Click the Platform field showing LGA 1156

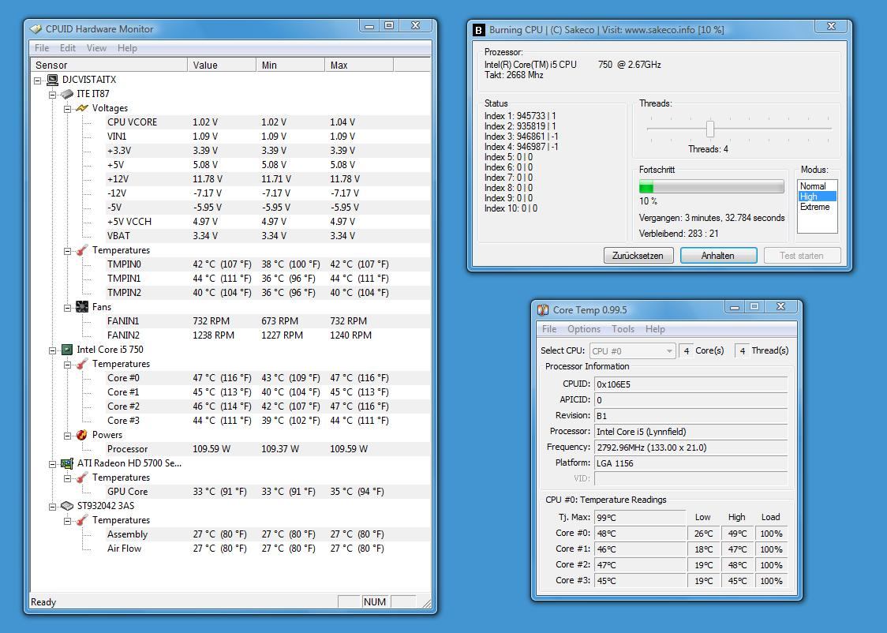click(x=691, y=463)
